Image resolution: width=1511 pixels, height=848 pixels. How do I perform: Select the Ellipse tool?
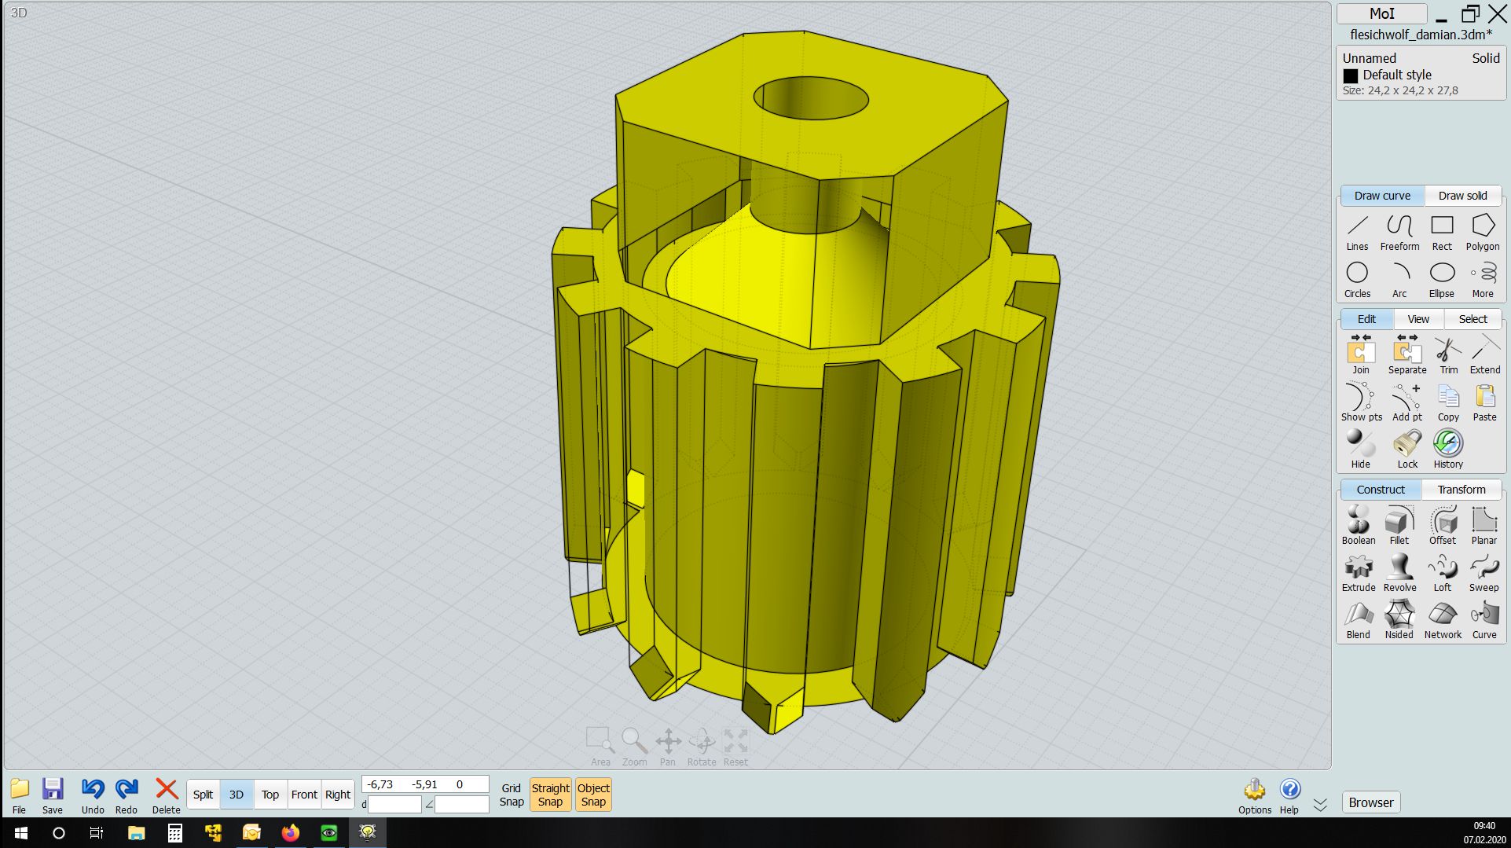[x=1442, y=280]
